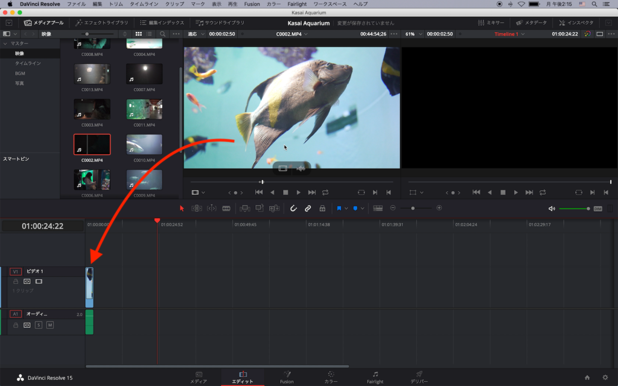
Task: Open the Fusion menu in menu bar
Action: (252, 4)
